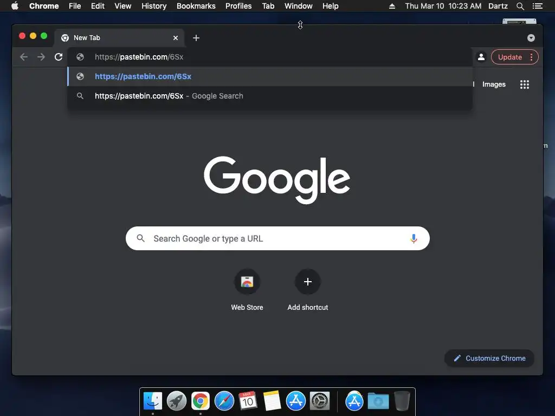
Task: Open the Chrome profile avatar icon
Action: pyautogui.click(x=481, y=57)
